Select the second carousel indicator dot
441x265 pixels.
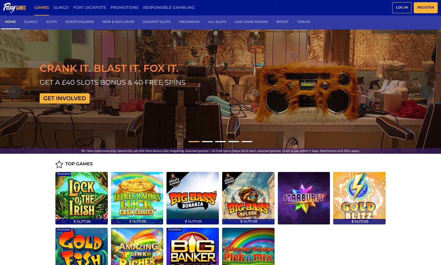207,141
